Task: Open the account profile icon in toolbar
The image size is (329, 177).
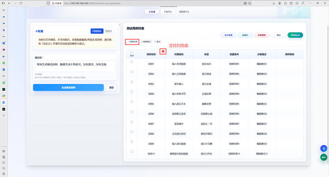Action: pyautogui.click(x=280, y=3)
